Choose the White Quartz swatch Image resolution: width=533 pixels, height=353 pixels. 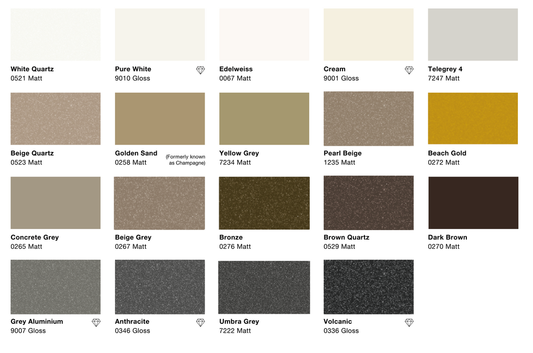(55, 34)
